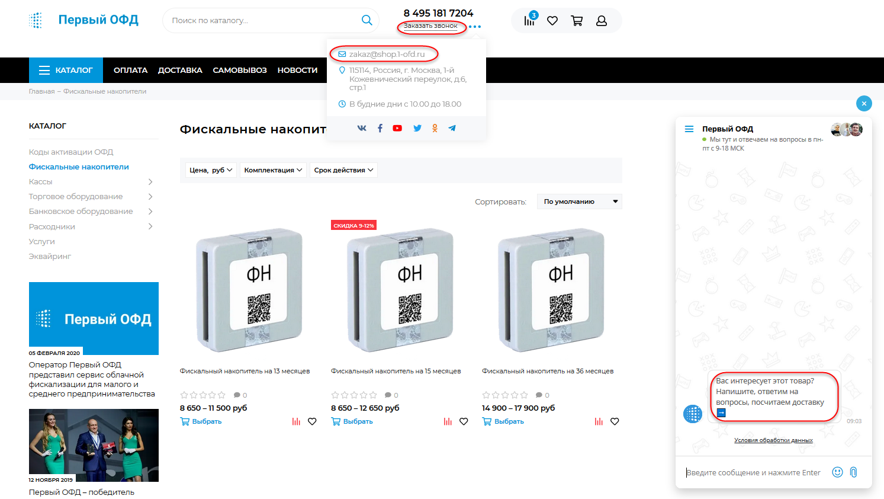Image resolution: width=884 pixels, height=499 pixels.
Task: Open Facebook social icon
Action: [380, 128]
